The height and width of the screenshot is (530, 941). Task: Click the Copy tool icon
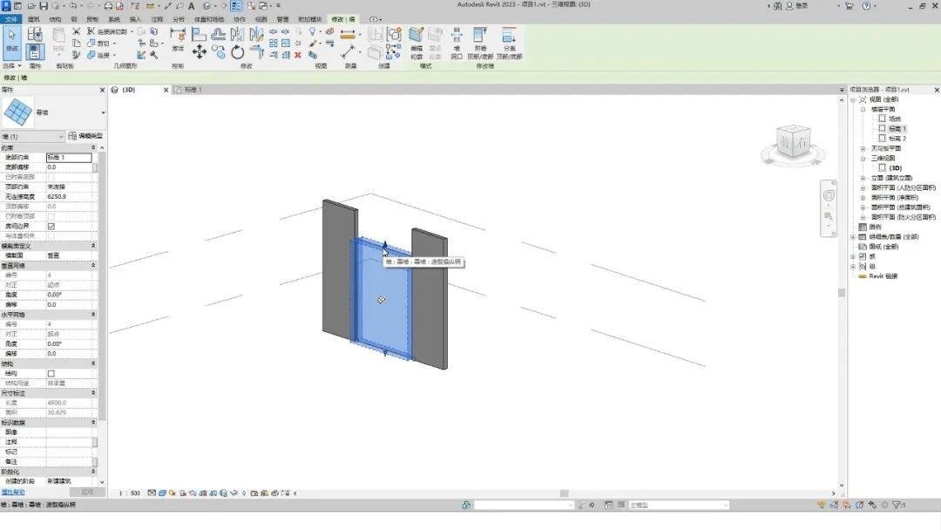pos(219,52)
